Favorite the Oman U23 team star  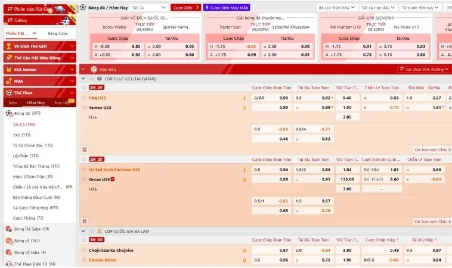(84, 179)
